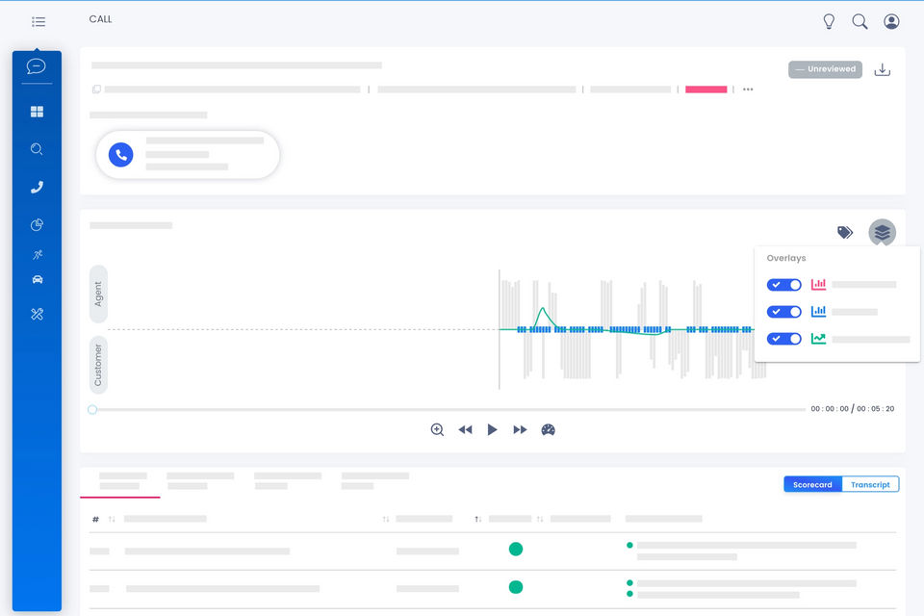Viewport: 924px width, 616px height.
Task: Open the phone calls icon in sidebar
Action: click(37, 187)
